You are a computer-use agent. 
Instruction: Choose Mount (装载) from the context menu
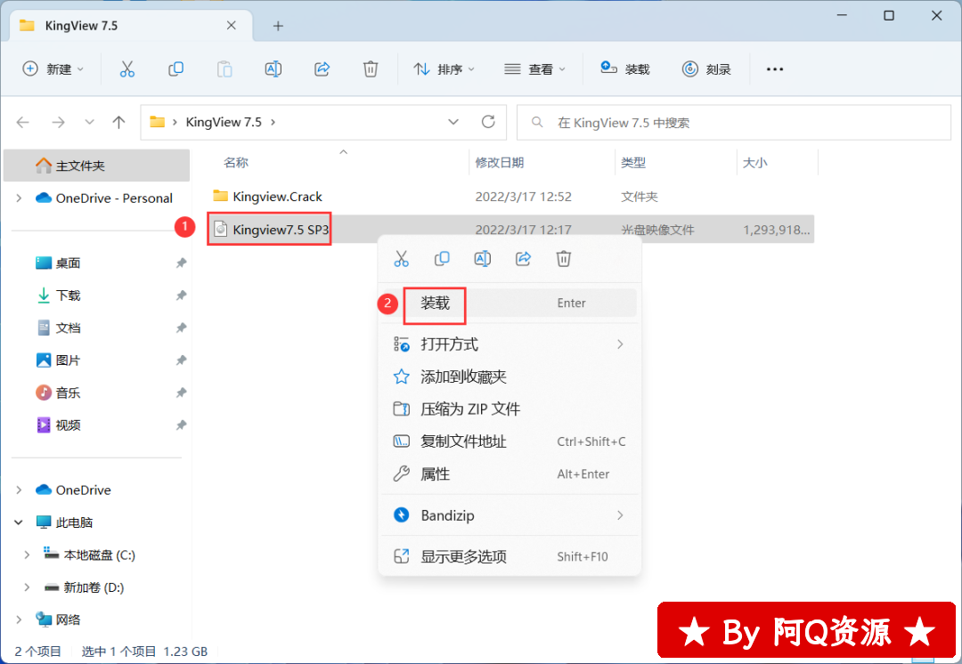[x=510, y=303]
